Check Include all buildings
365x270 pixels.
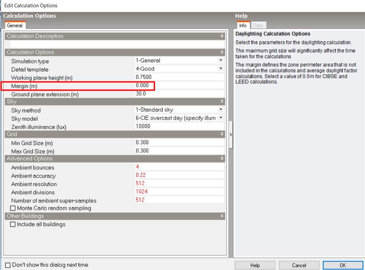(13, 224)
